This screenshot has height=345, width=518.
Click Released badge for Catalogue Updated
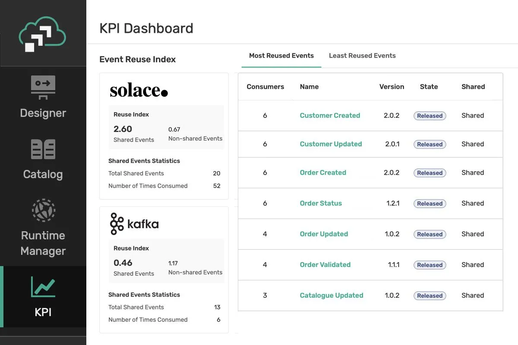[430, 296]
